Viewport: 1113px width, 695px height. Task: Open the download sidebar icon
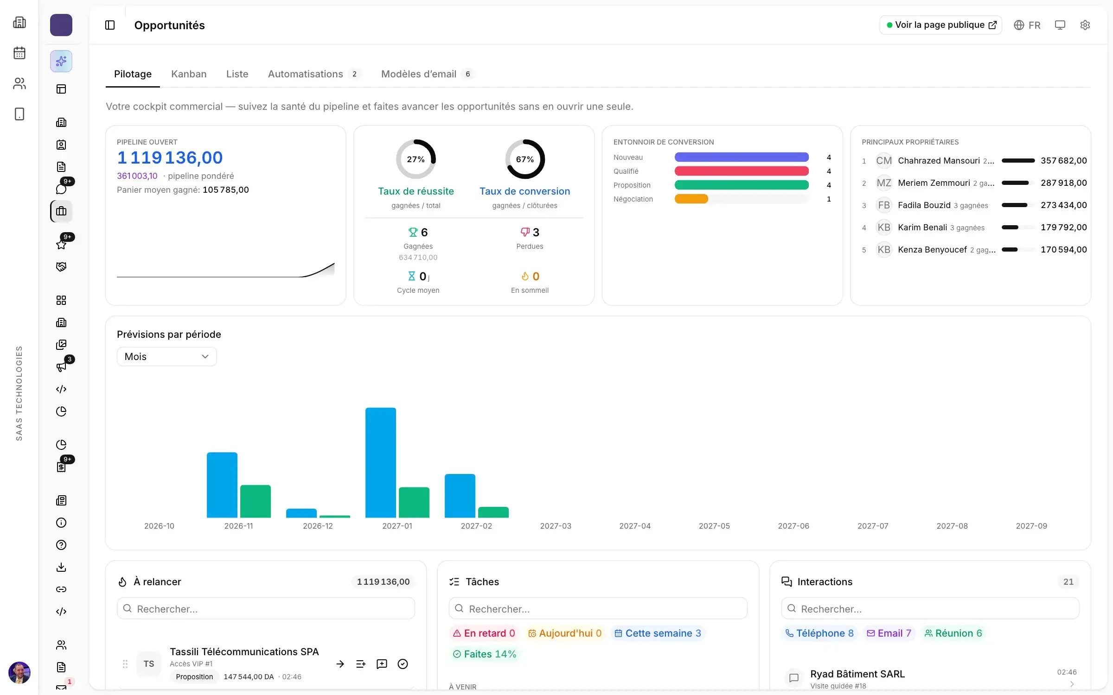tap(61, 567)
